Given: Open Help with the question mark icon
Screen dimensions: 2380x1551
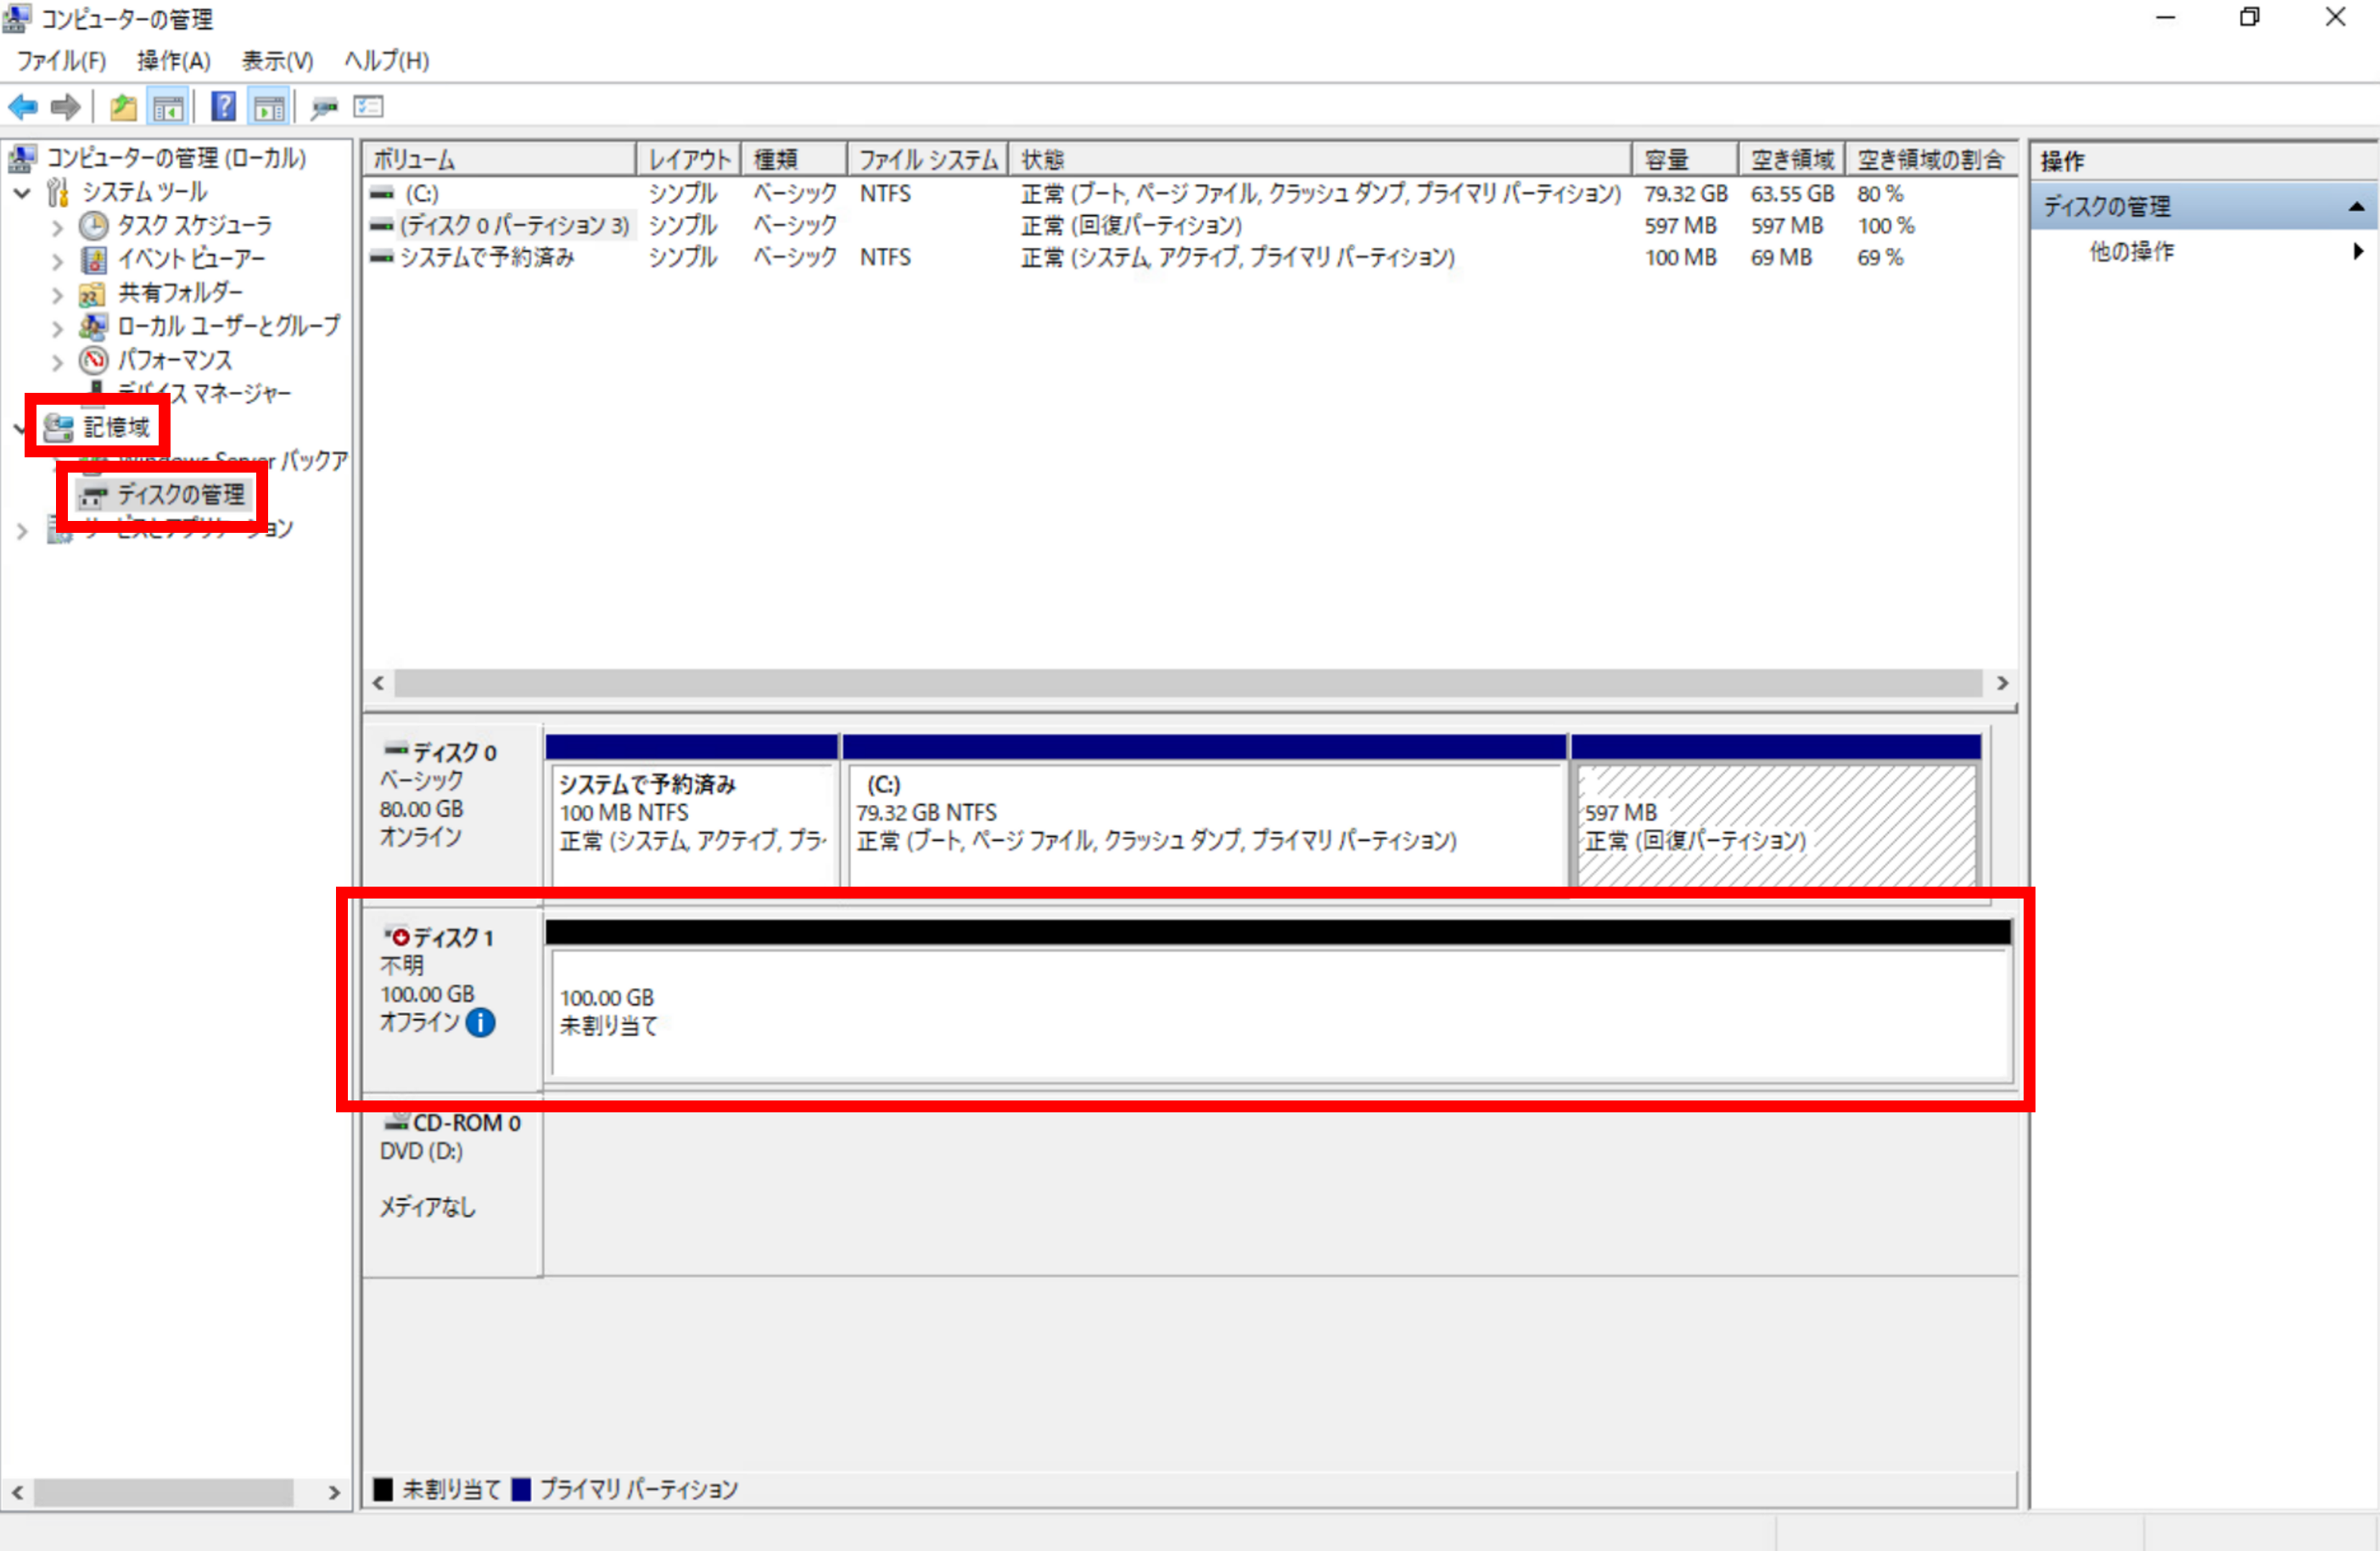Looking at the screenshot, I should click(223, 107).
